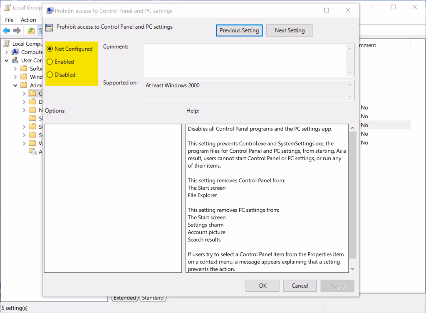Click the All Settings icon at tree bottom
The width and height of the screenshot is (426, 313).
[32, 152]
